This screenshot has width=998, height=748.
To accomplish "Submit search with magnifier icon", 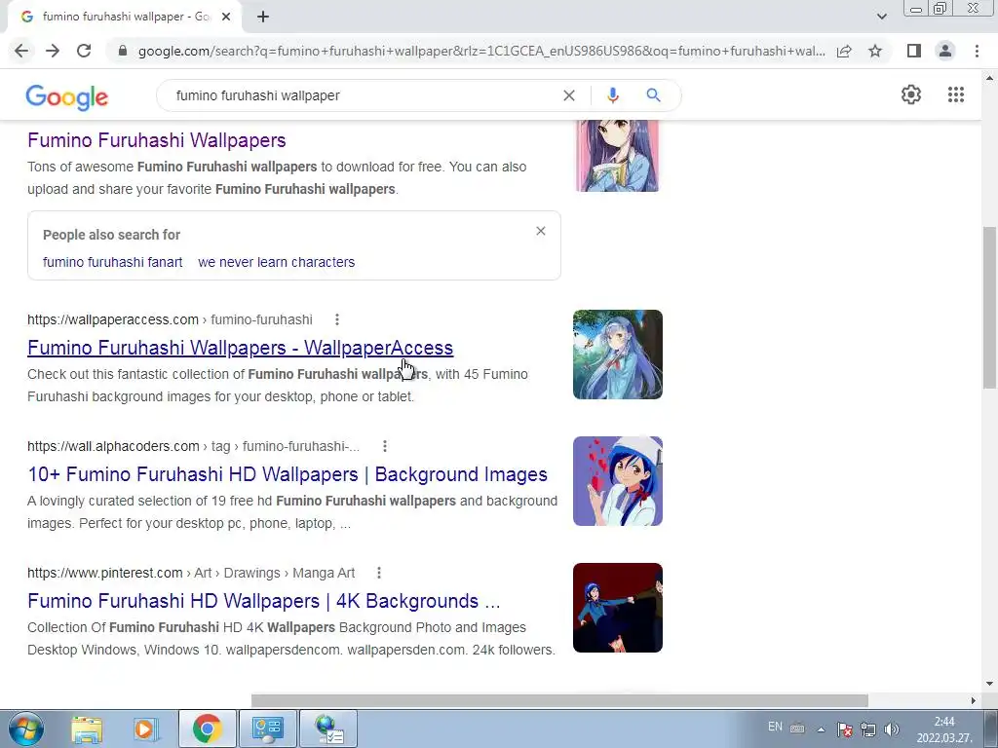I will 653,95.
